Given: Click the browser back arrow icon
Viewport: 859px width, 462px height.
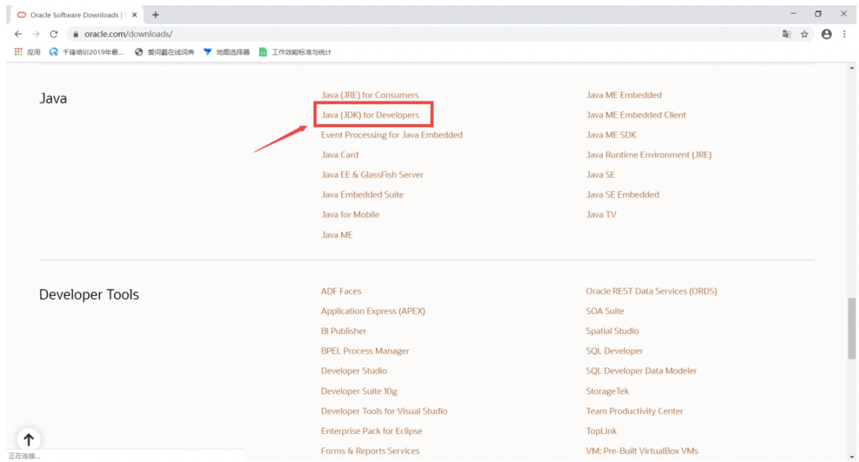Looking at the screenshot, I should pyautogui.click(x=18, y=34).
